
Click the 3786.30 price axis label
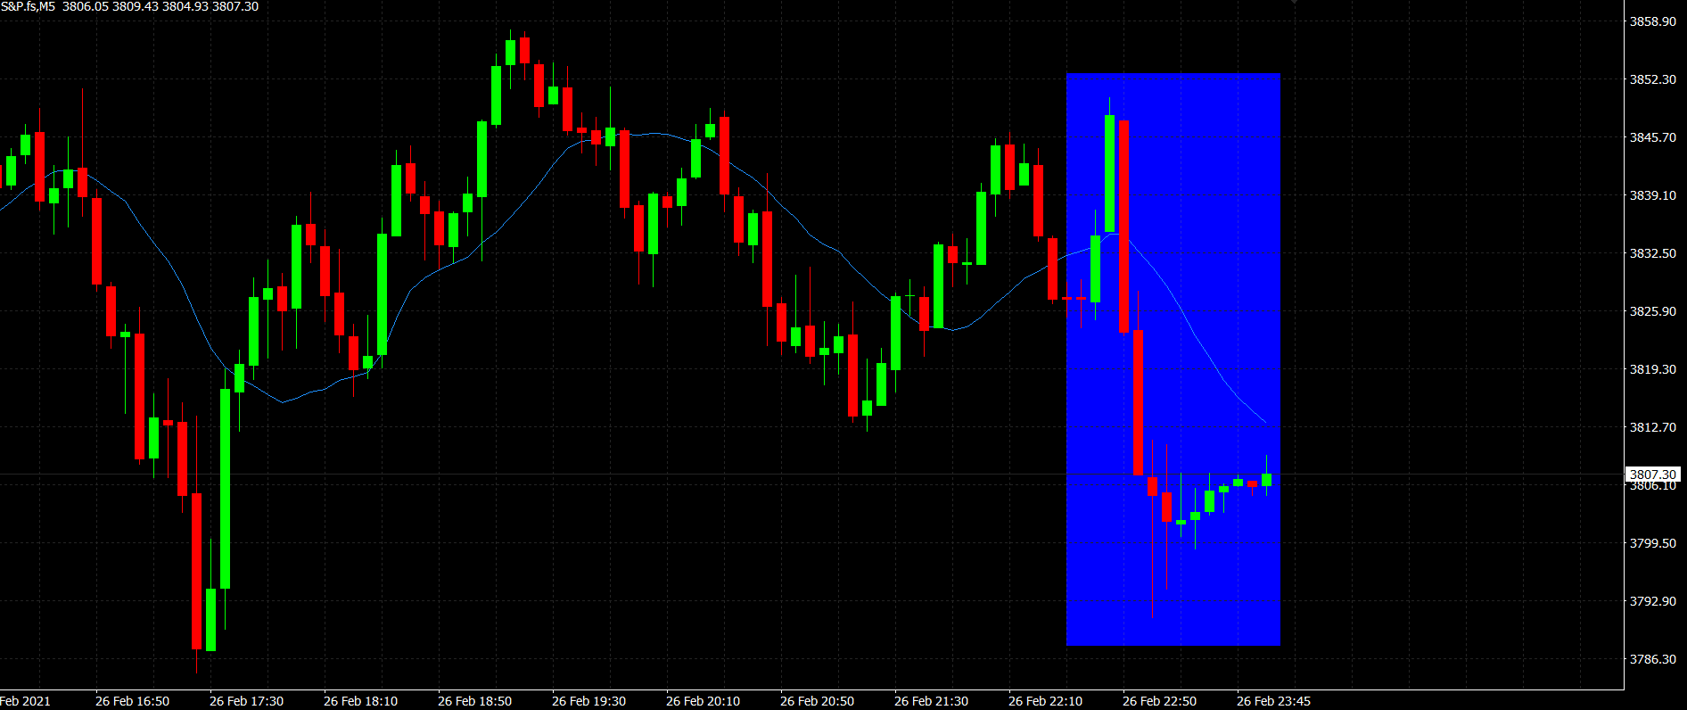tap(1652, 659)
